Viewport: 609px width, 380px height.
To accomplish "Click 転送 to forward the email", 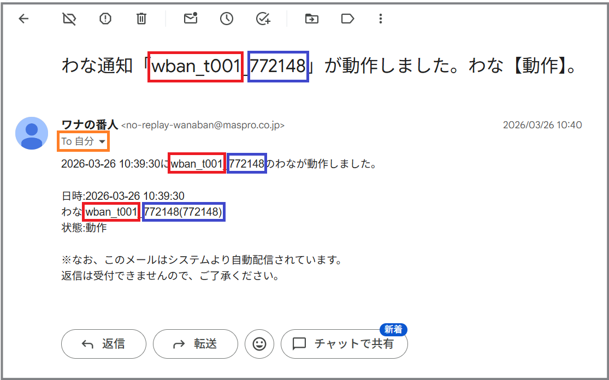I will click(x=196, y=344).
